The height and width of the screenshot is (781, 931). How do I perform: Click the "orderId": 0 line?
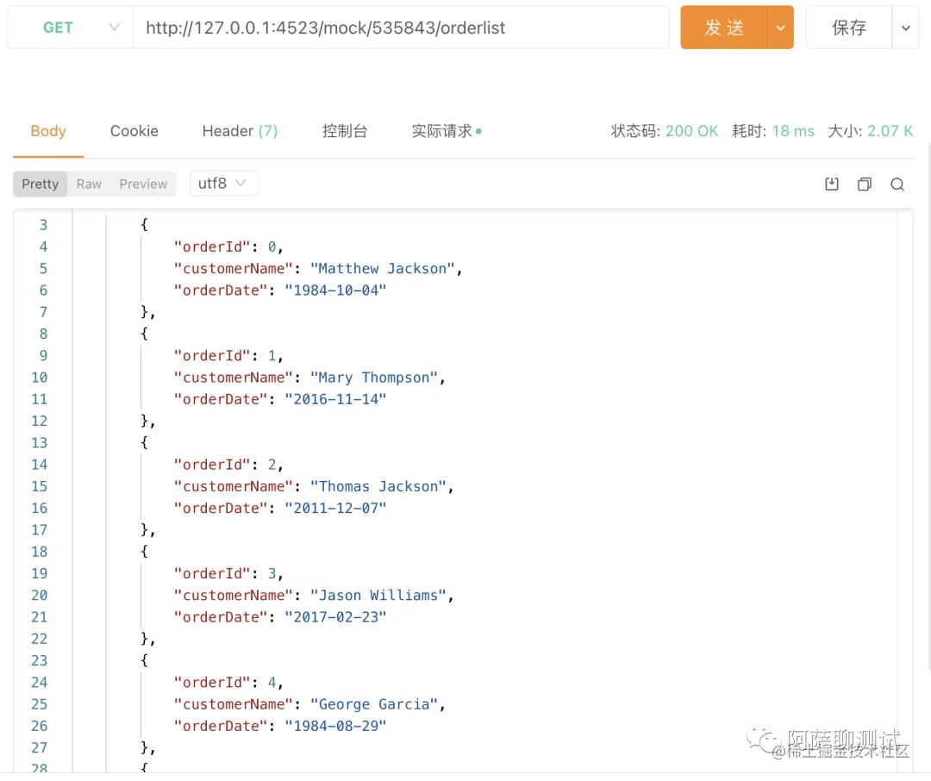[x=228, y=247]
